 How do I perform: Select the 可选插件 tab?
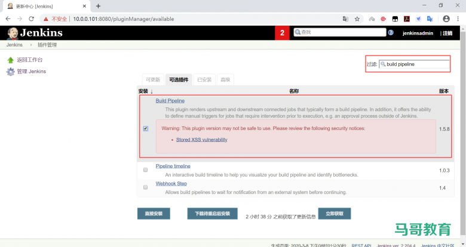pyautogui.click(x=179, y=79)
